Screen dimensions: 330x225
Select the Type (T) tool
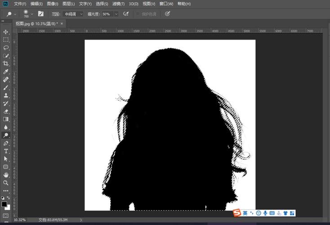[x=6, y=151]
